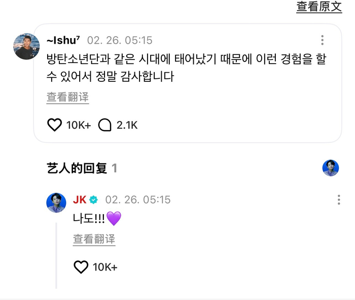355x300 pixels.
Task: Click the 2.1K comment count
Action: [127, 125]
